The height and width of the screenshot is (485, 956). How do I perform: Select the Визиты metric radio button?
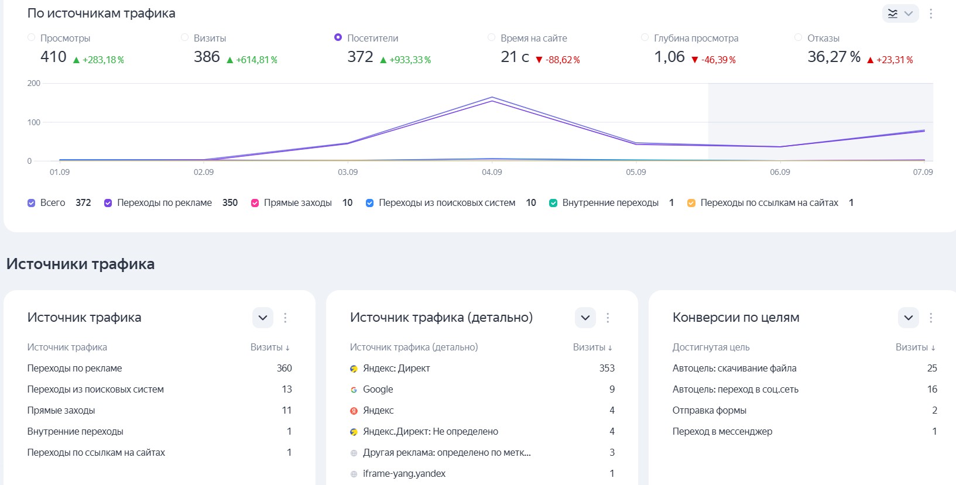(185, 37)
